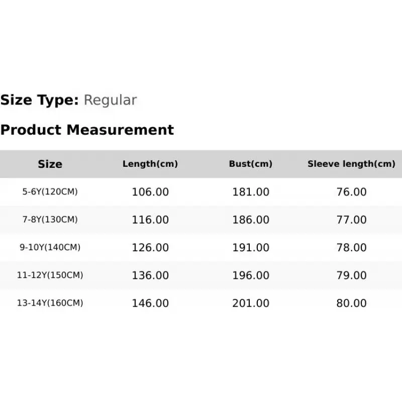Viewport: 402px width, 402px height.
Task: Click the 196.00 bust value
Action: click(x=251, y=275)
